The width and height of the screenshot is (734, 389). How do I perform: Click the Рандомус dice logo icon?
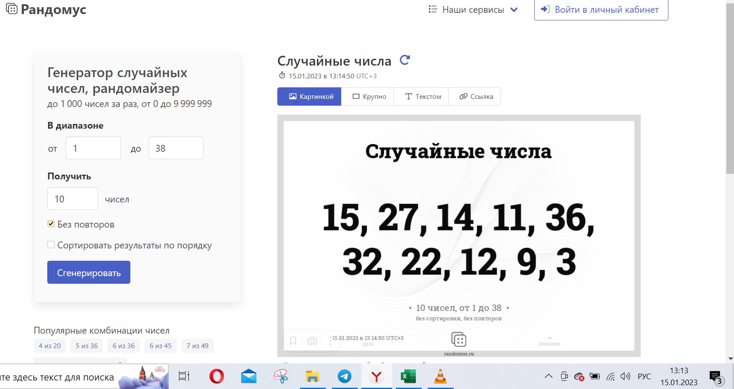[12, 9]
